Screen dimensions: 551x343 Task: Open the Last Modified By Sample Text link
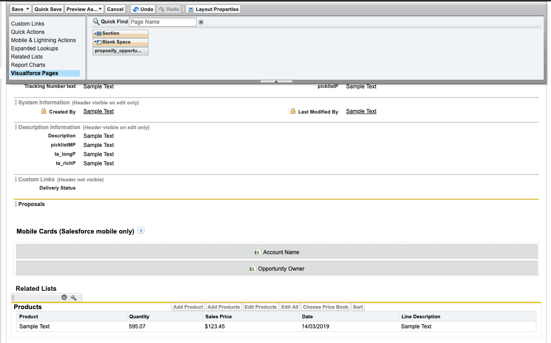point(361,111)
